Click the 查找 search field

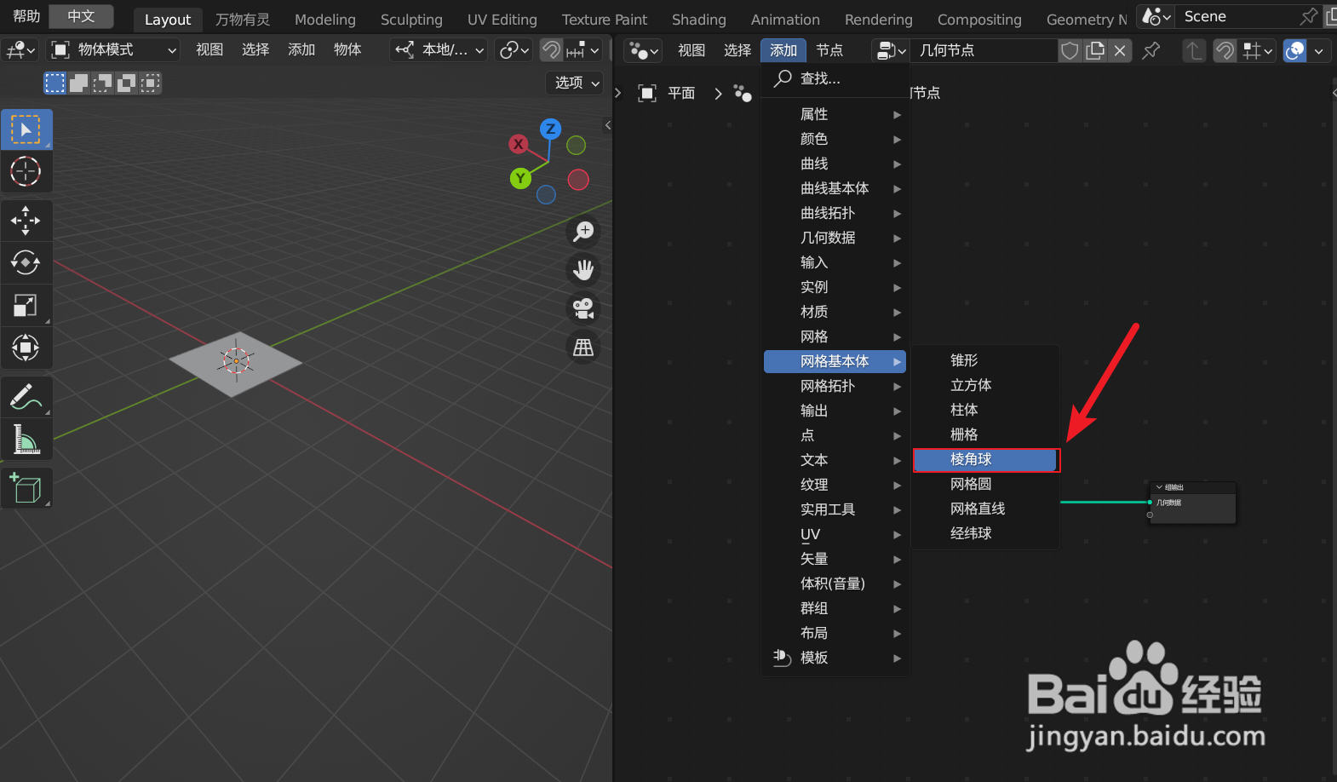coord(835,78)
